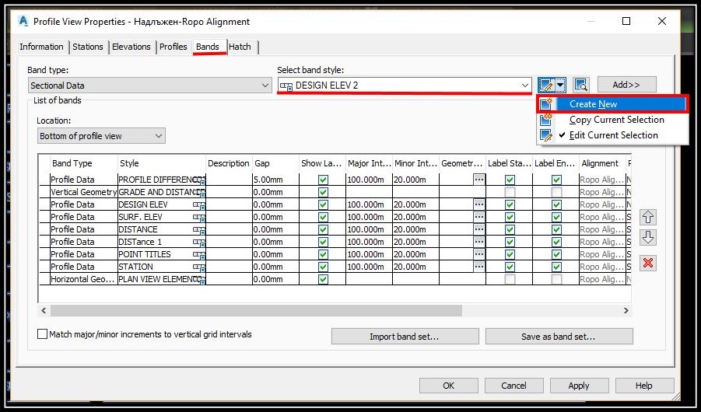701x412 pixels.
Task: Toggle Show Labels for PLAN VIEW ELEMENT row
Action: click(x=323, y=279)
